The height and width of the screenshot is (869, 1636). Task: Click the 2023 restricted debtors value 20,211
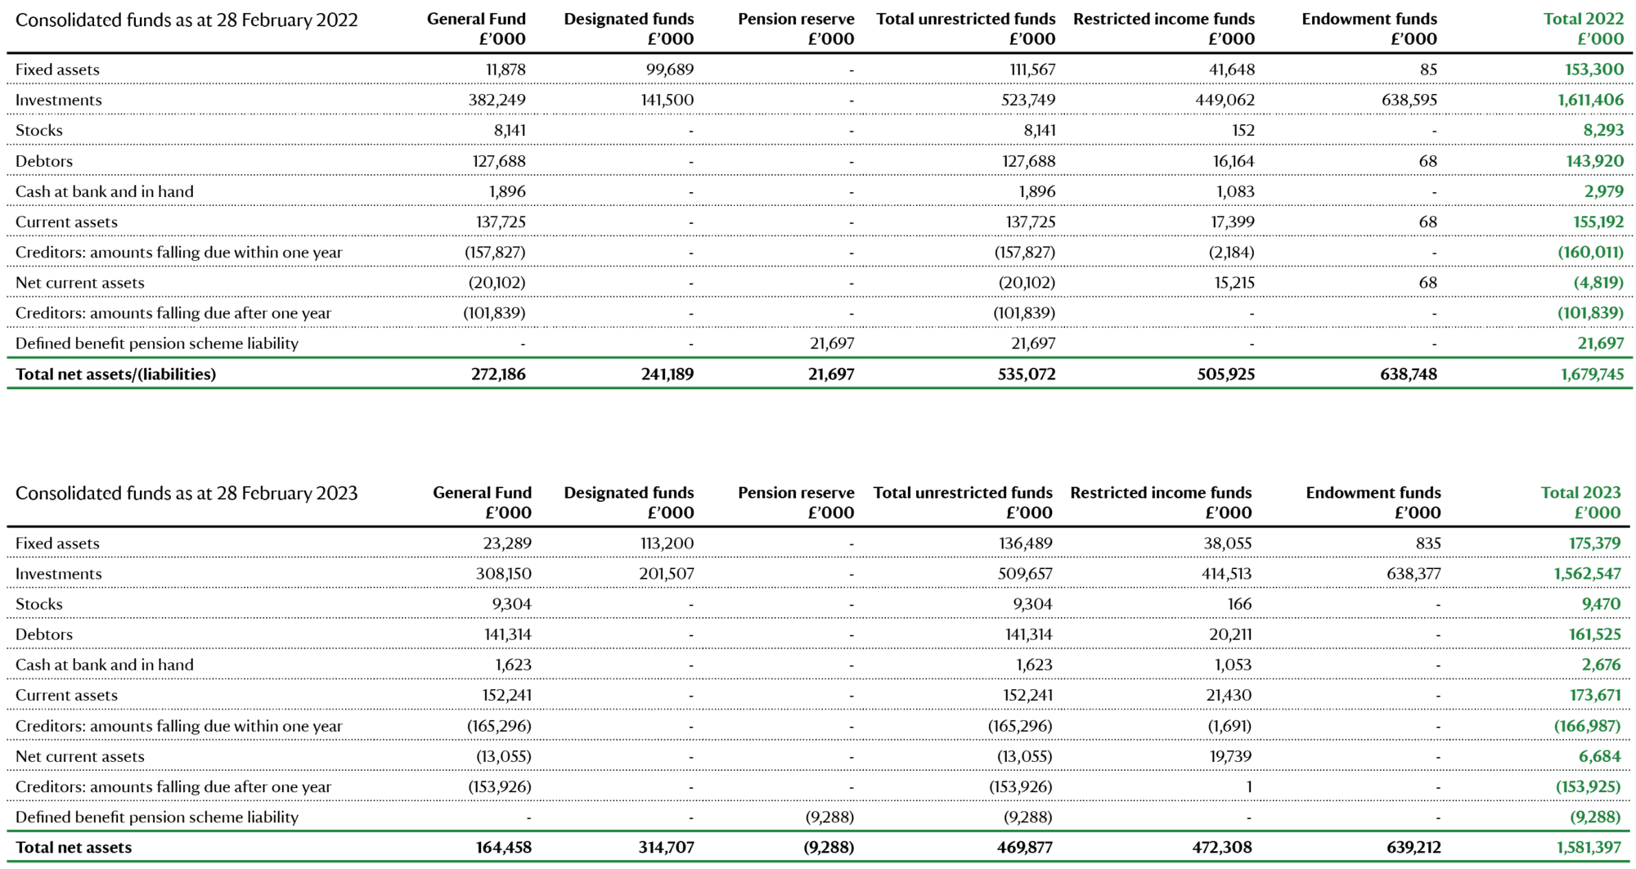point(1230,634)
